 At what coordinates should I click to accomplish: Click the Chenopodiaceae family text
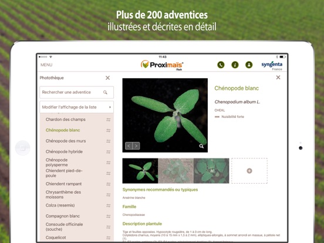(134, 215)
